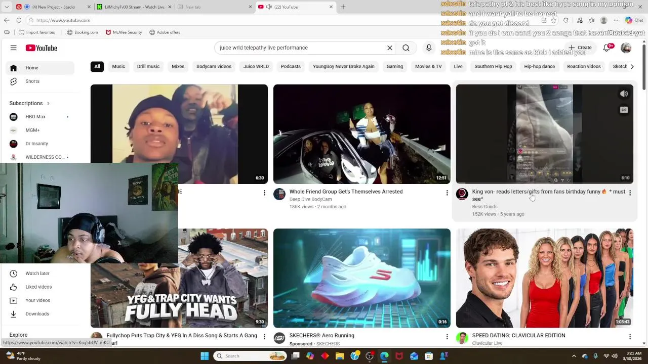Open Whole Friend Group video thumbnail

pyautogui.click(x=362, y=134)
